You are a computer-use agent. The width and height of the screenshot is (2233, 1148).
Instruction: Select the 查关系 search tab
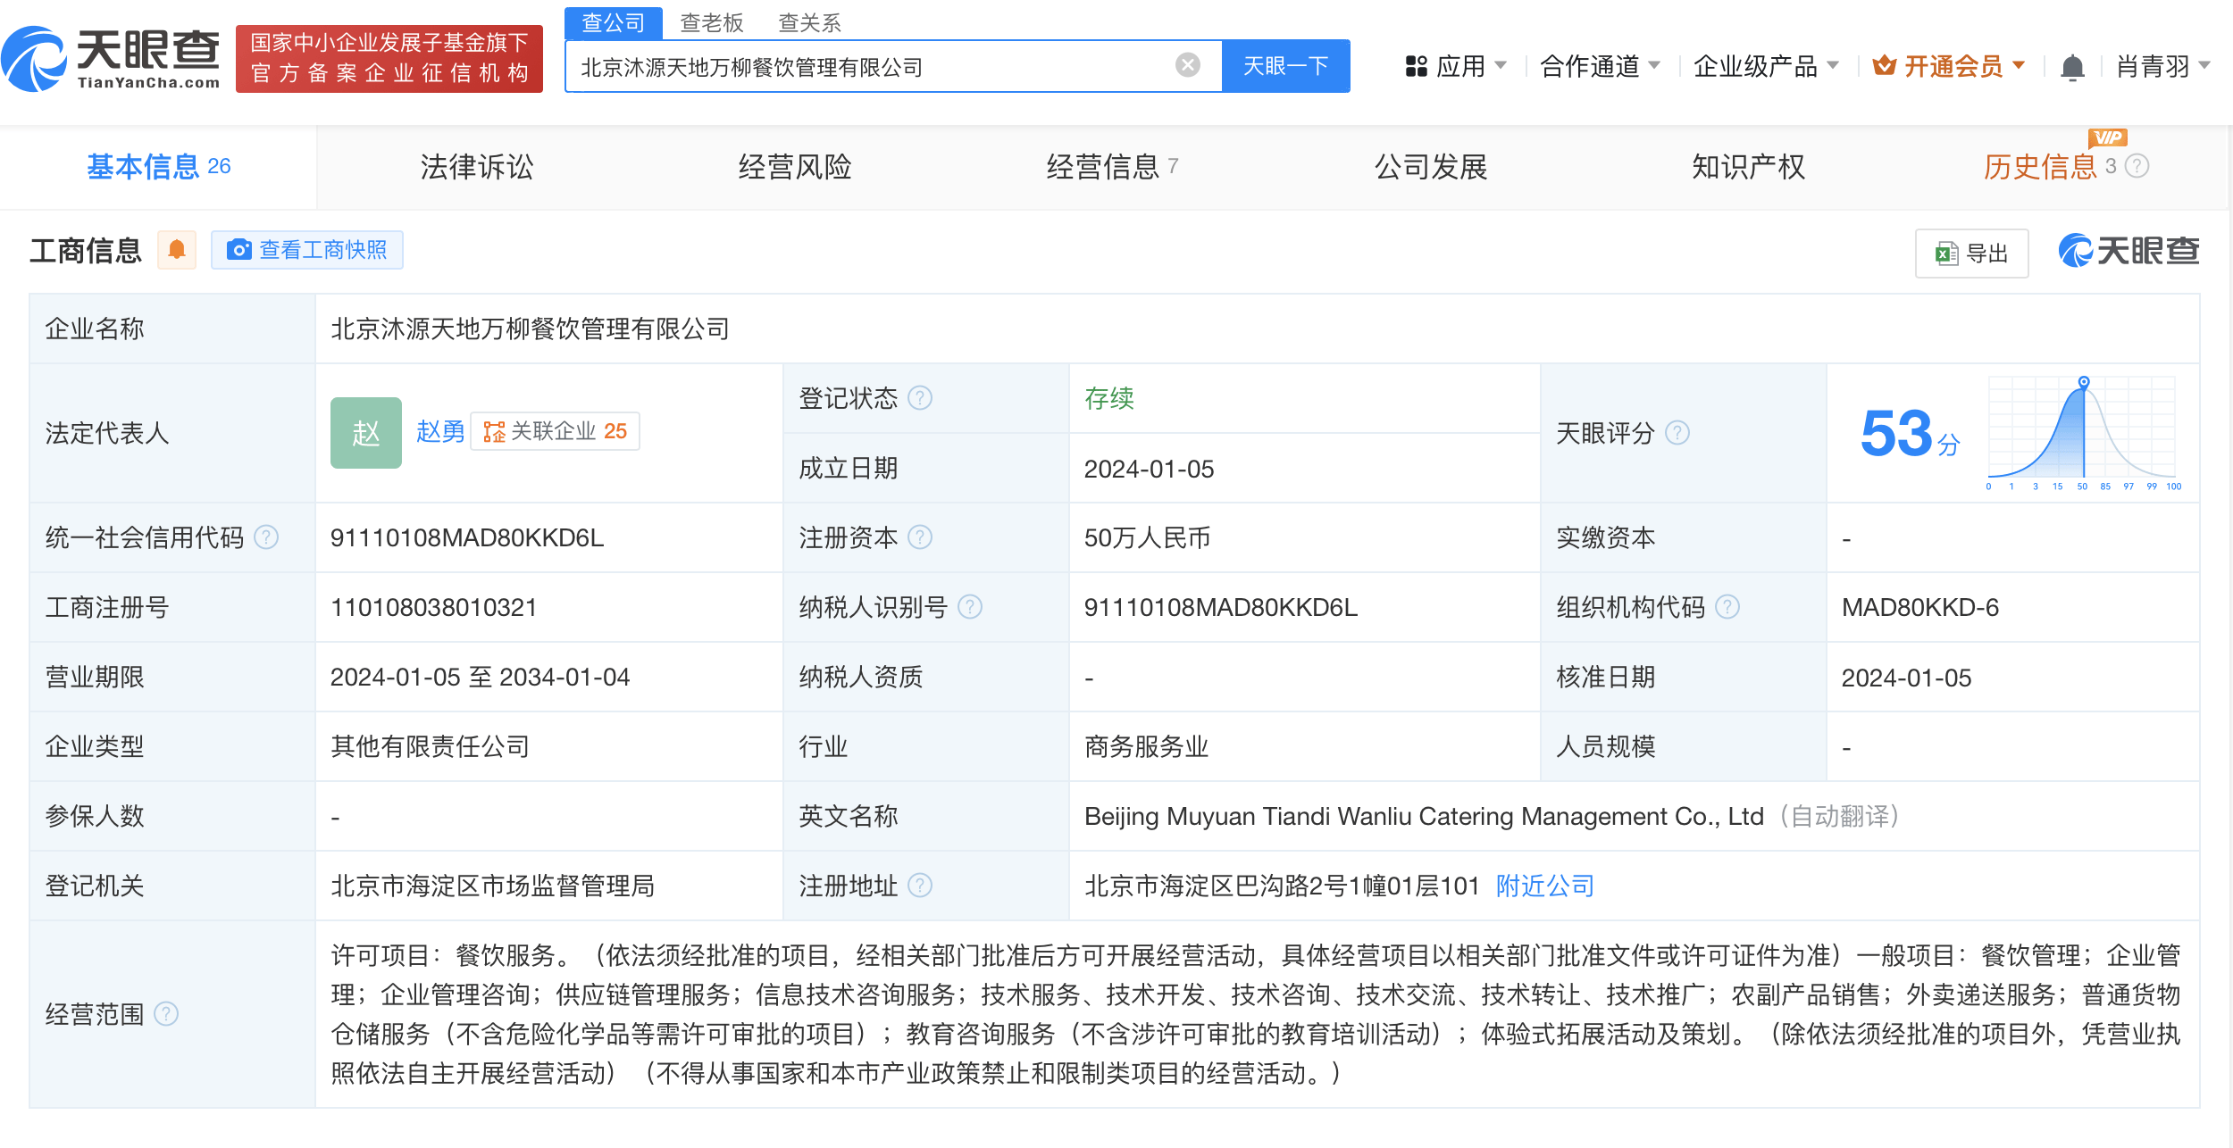810,23
